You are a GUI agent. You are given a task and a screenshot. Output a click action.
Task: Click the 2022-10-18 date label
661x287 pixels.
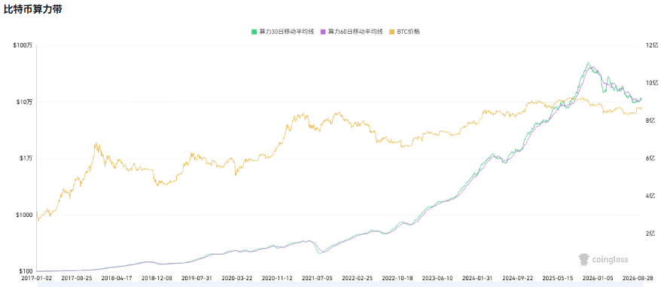[398, 278]
